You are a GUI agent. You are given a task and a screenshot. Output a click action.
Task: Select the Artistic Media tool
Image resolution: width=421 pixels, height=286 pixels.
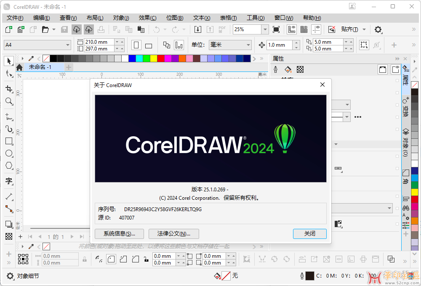click(x=9, y=129)
